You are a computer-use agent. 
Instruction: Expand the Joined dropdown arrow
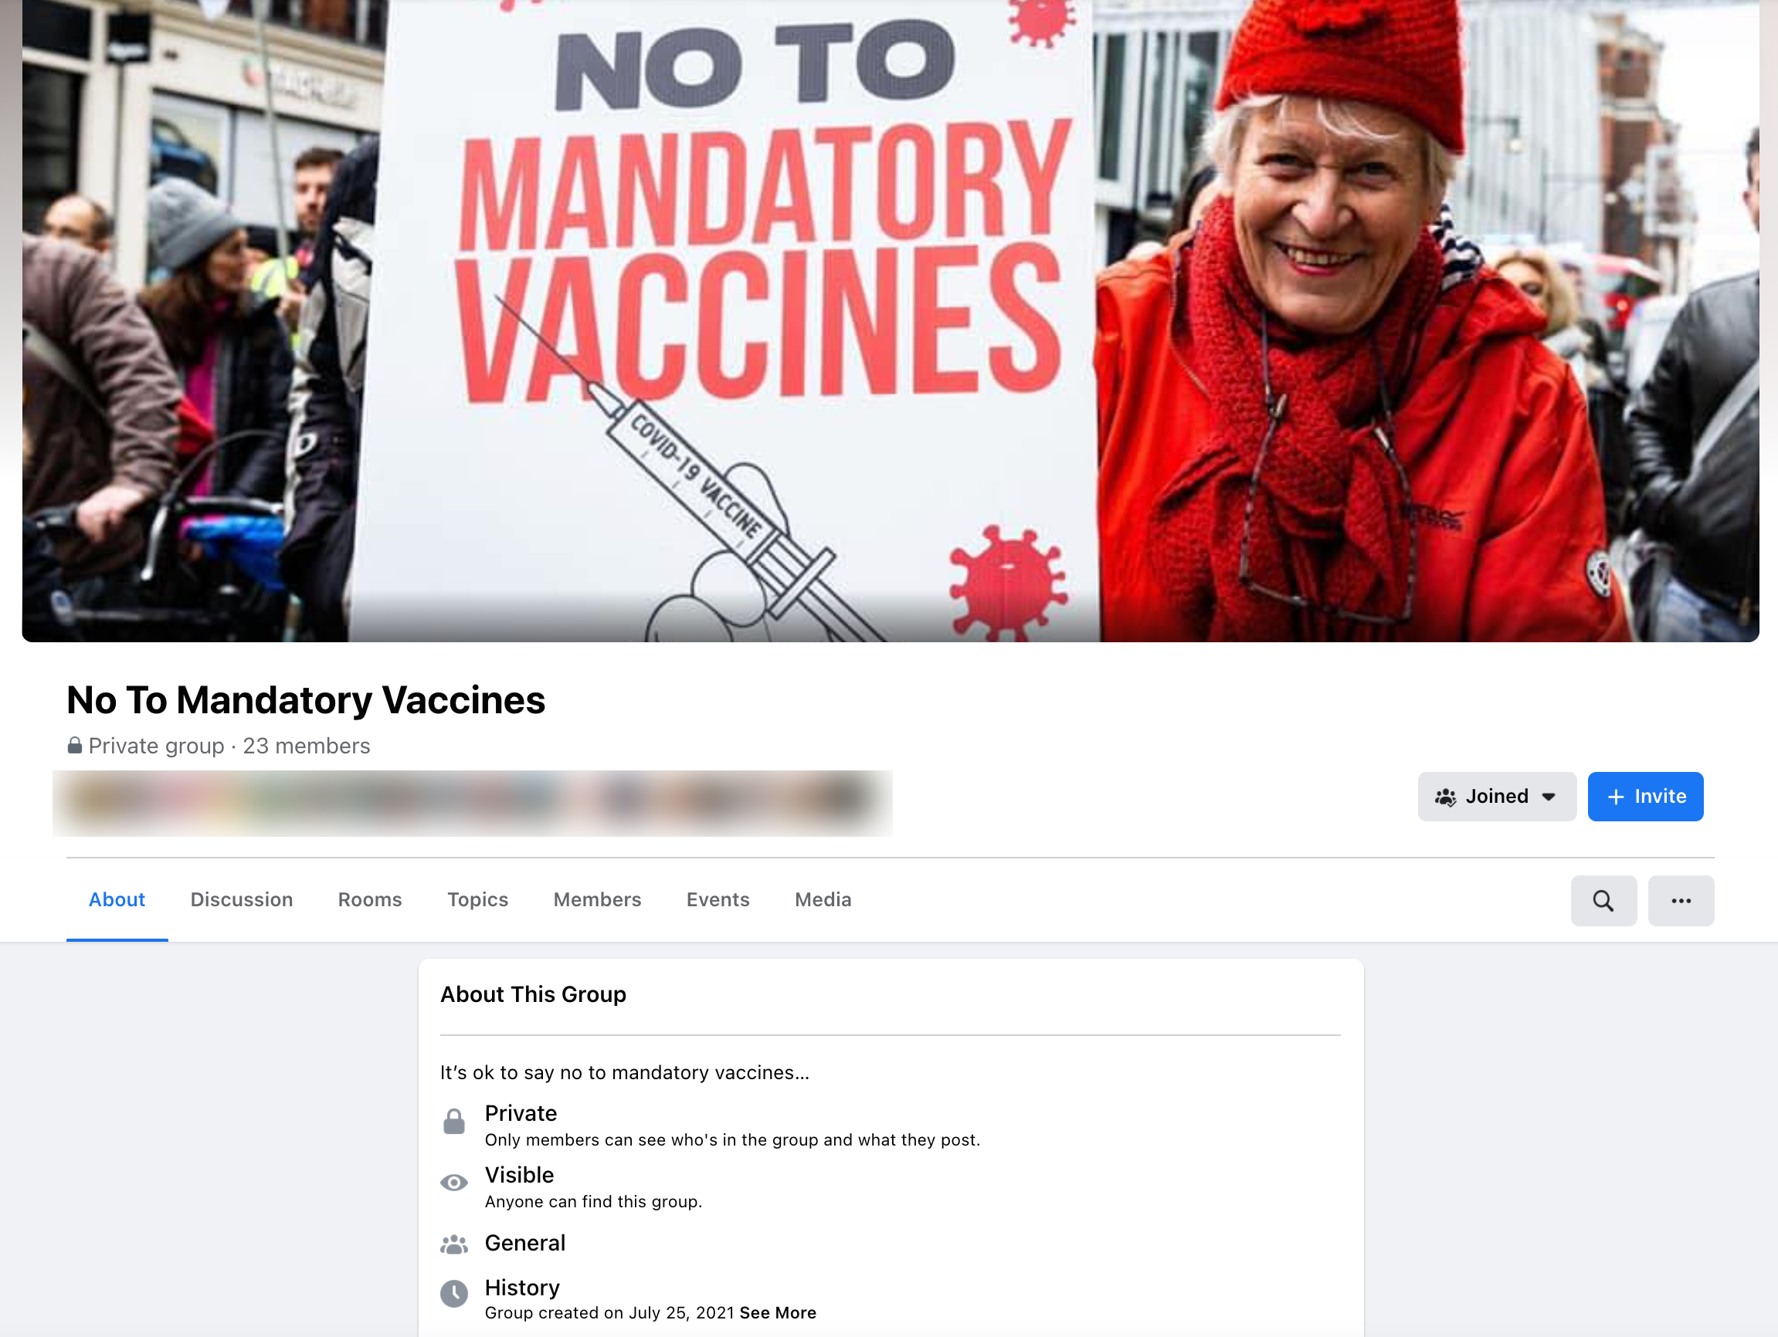[1548, 797]
